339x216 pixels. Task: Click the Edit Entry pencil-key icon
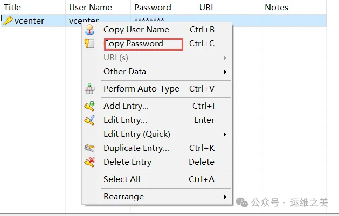point(90,120)
